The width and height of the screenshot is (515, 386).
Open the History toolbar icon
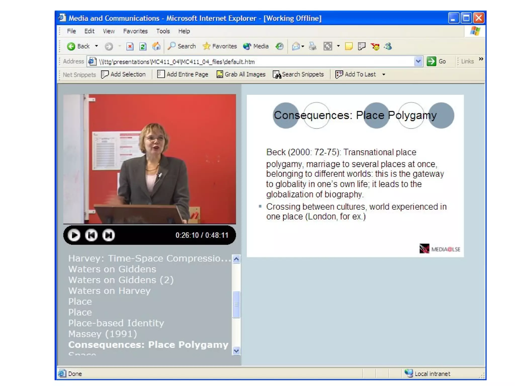point(279,46)
